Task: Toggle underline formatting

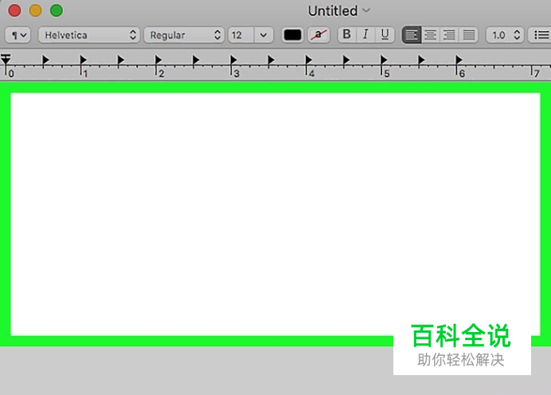Action: pyautogui.click(x=385, y=35)
